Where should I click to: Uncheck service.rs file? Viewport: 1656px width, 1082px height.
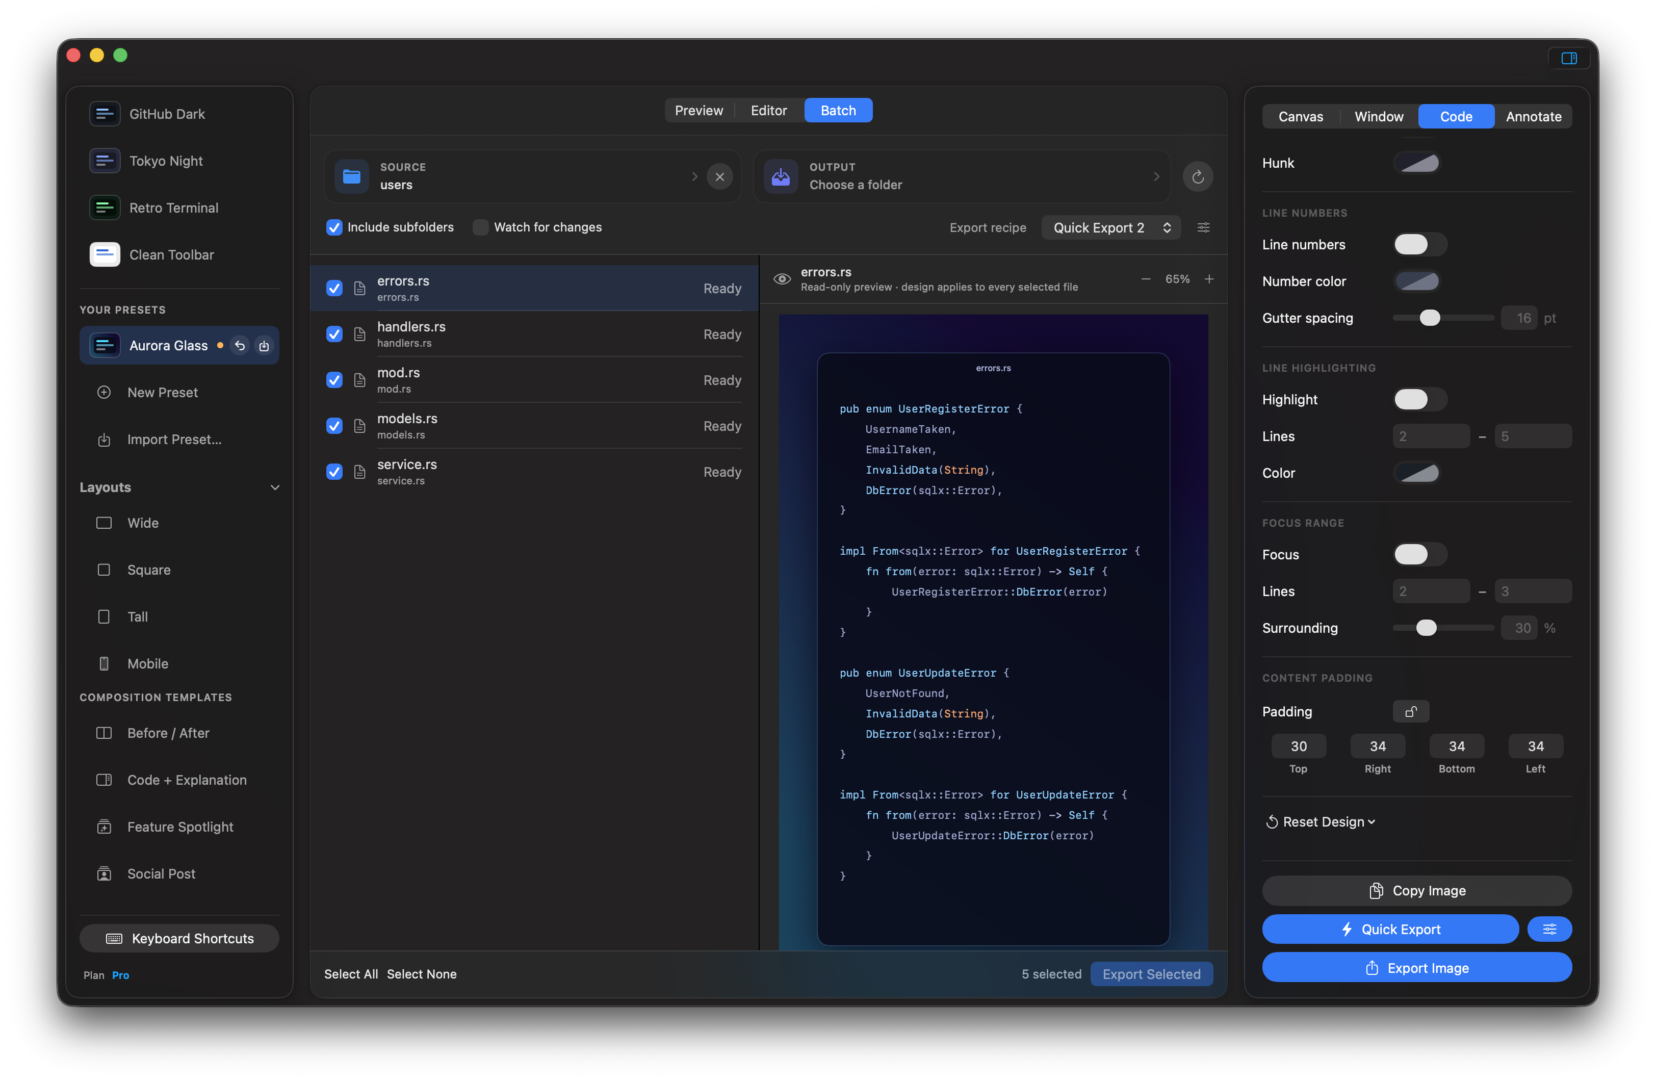tap(334, 472)
